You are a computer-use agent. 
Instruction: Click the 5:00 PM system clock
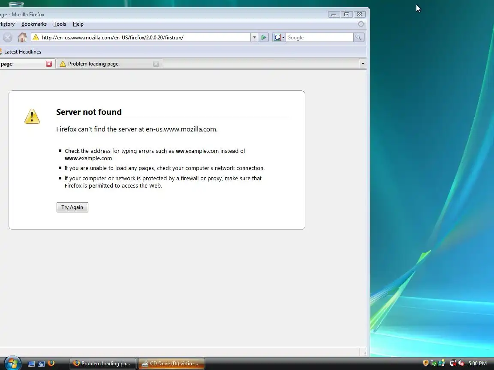(478, 364)
